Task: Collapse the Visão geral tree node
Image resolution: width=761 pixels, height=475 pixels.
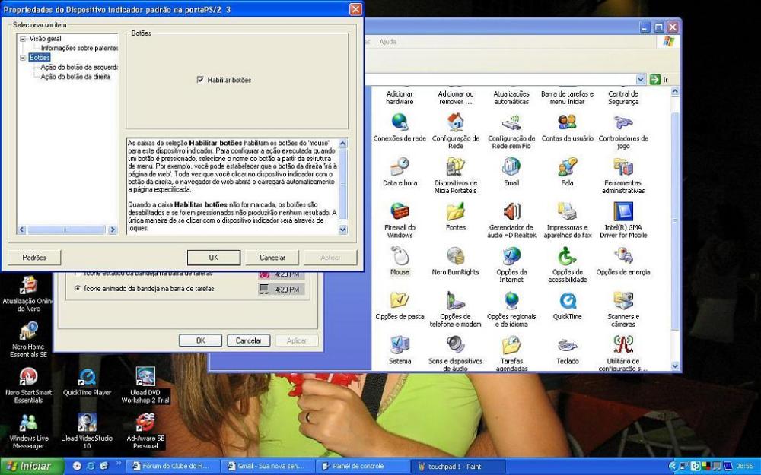Action: (x=23, y=38)
